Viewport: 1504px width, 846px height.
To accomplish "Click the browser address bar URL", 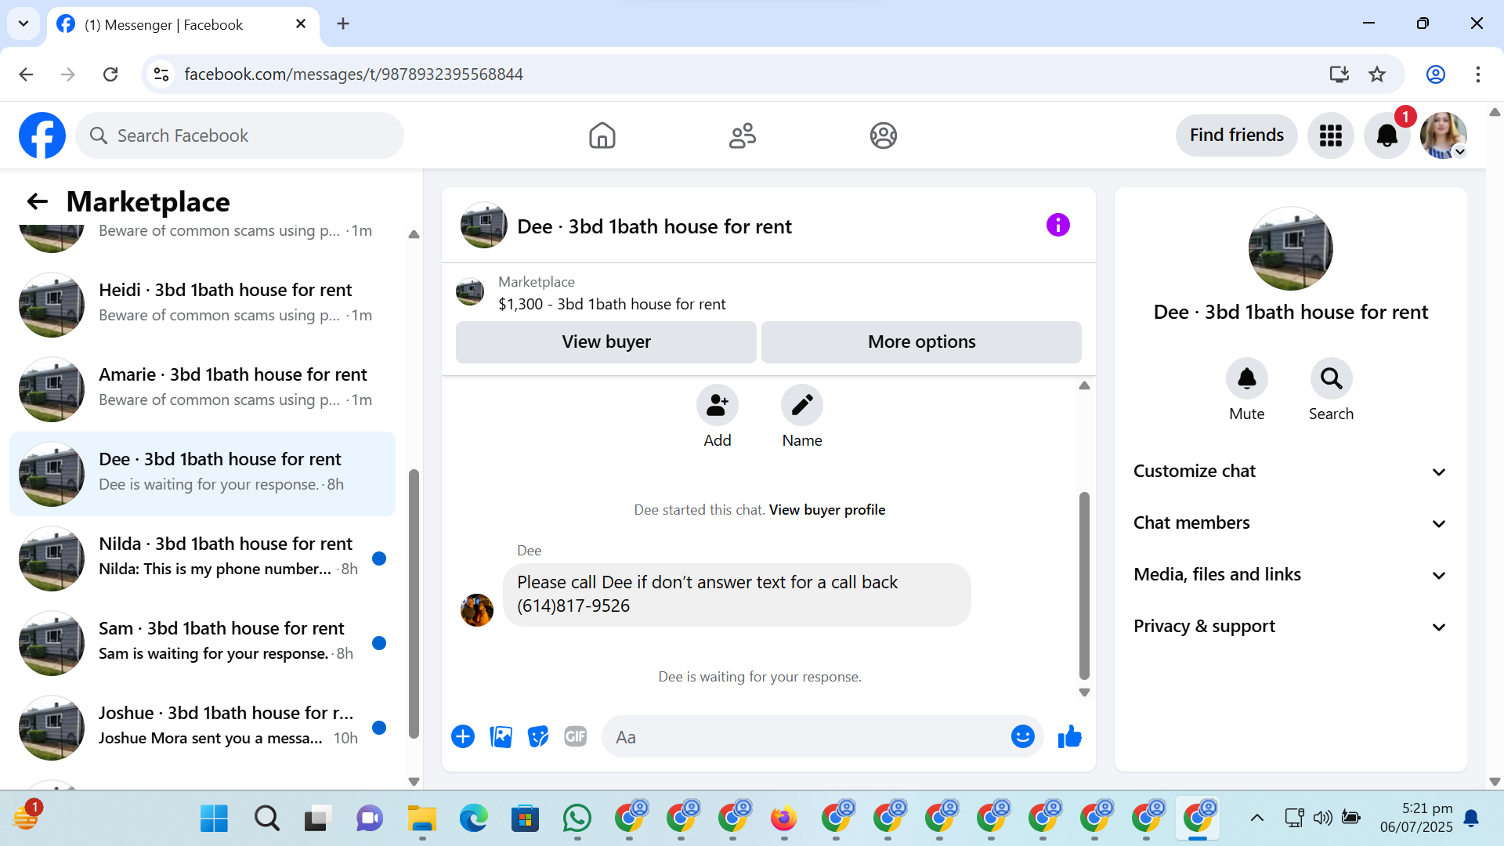I will [x=353, y=74].
